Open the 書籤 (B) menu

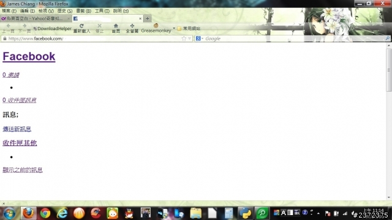83,11
